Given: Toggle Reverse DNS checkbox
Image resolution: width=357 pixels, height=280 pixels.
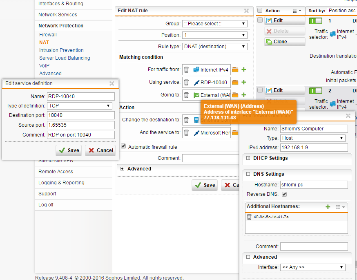Looking at the screenshot, I should [284, 194].
